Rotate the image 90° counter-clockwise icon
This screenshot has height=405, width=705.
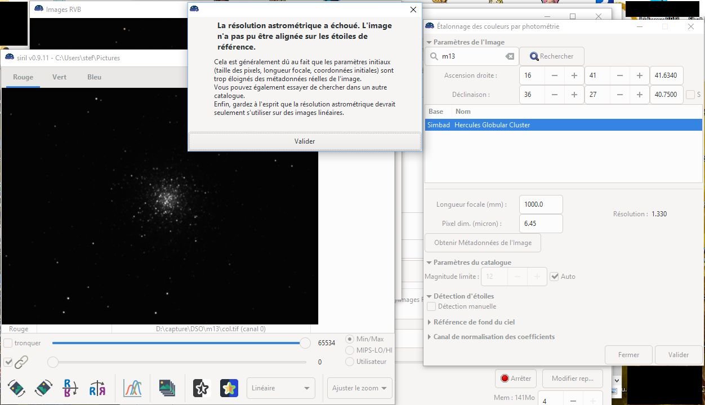pyautogui.click(x=17, y=388)
